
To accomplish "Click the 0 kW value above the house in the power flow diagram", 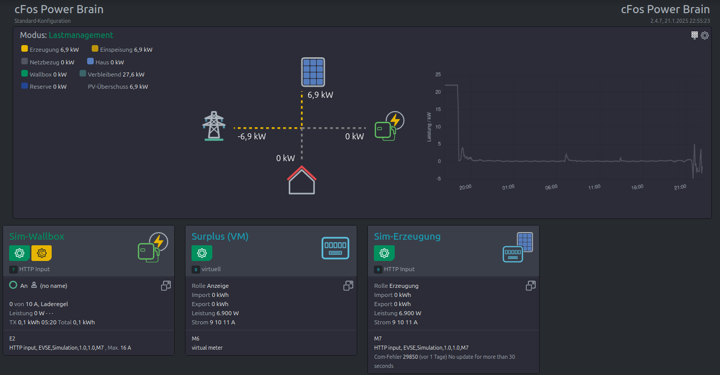I will click(285, 158).
